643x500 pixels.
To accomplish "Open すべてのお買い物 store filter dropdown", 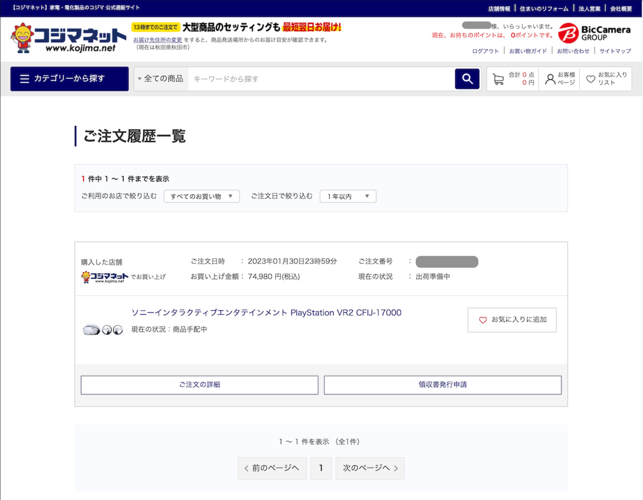I will click(x=201, y=196).
